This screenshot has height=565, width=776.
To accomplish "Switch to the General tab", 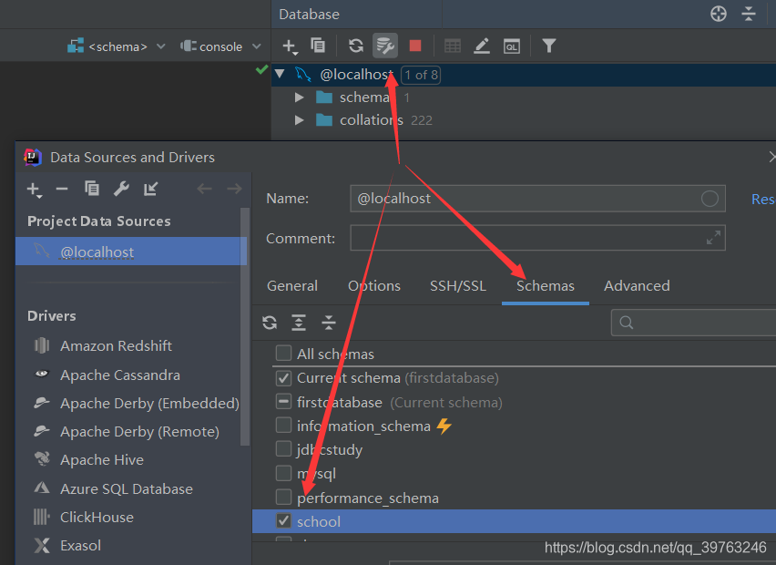I will (x=292, y=286).
